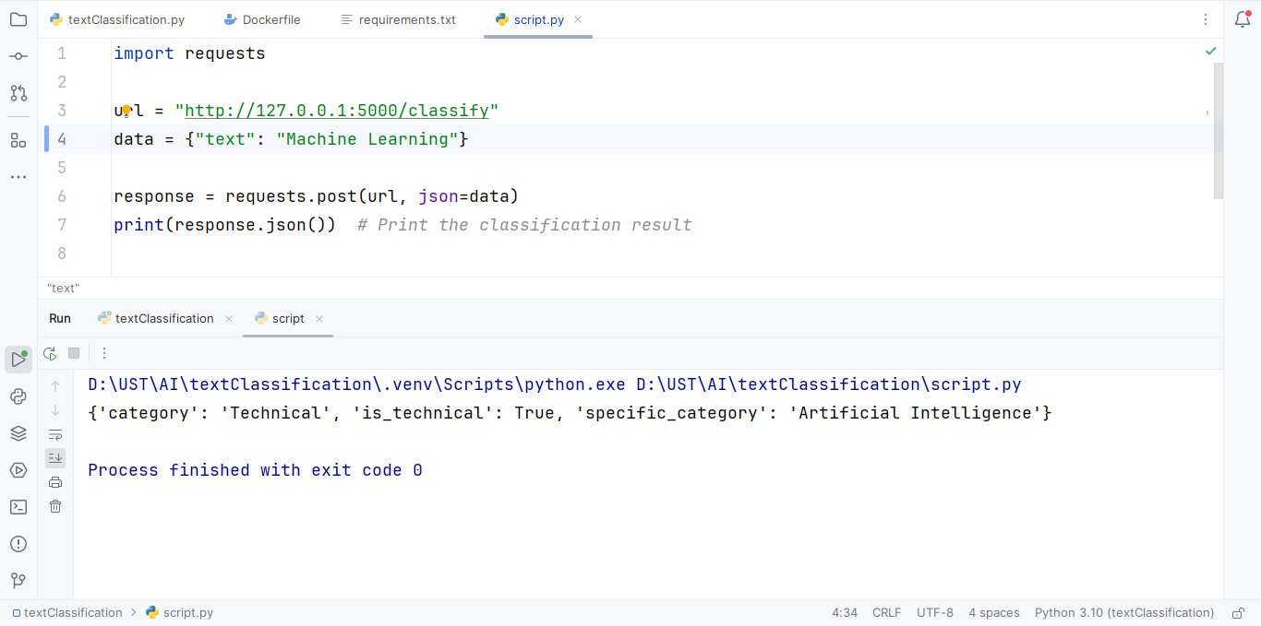Click the Rerun script button

50,353
